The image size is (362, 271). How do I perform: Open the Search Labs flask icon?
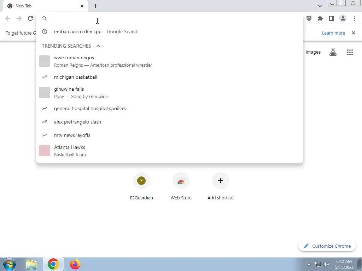click(x=333, y=52)
